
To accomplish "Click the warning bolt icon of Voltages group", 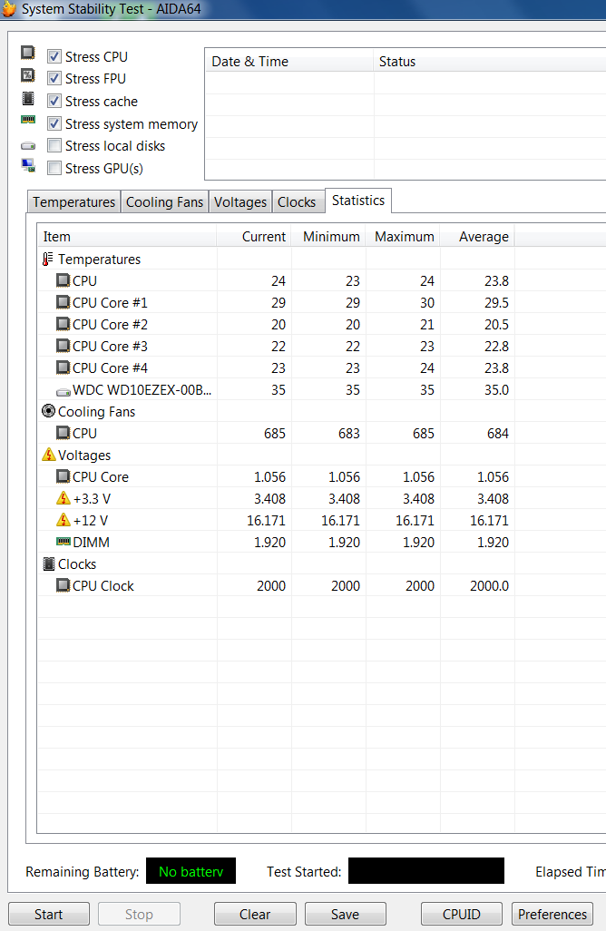I will tap(49, 455).
